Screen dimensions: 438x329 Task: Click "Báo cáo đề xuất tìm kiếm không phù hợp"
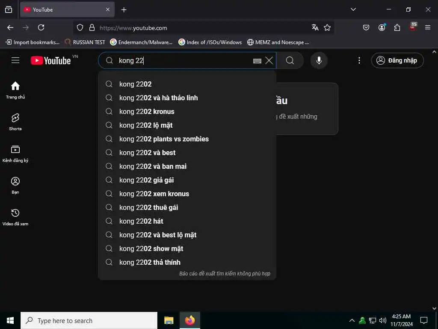click(x=225, y=274)
